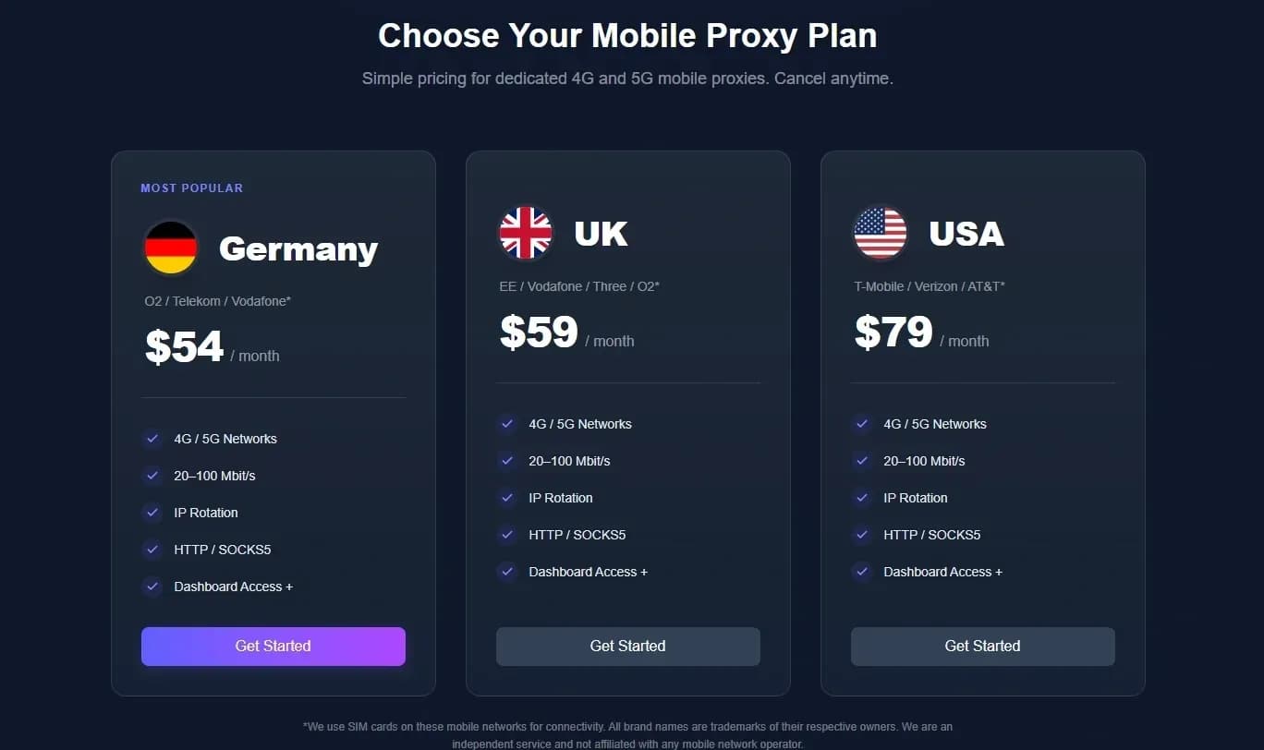The height and width of the screenshot is (750, 1264).
Task: Click the UK flag icon
Action: coord(525,233)
